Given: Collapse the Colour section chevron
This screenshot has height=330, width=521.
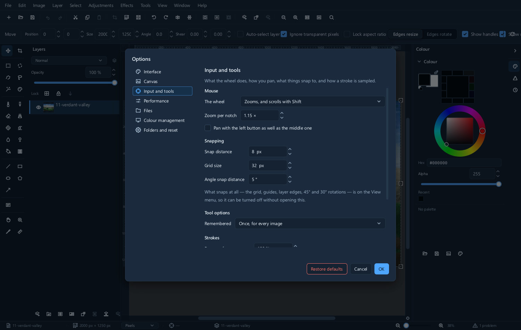Looking at the screenshot, I should 419,61.
